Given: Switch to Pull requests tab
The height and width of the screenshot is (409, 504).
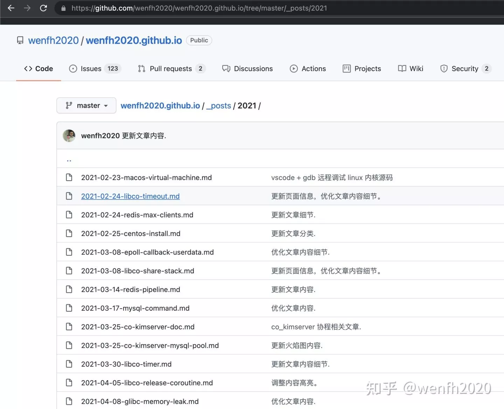Looking at the screenshot, I should click(171, 69).
